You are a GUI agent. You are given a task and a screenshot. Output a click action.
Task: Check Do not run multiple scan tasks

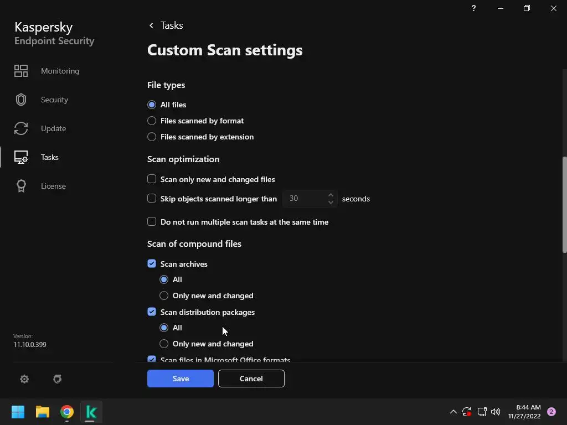(152, 221)
